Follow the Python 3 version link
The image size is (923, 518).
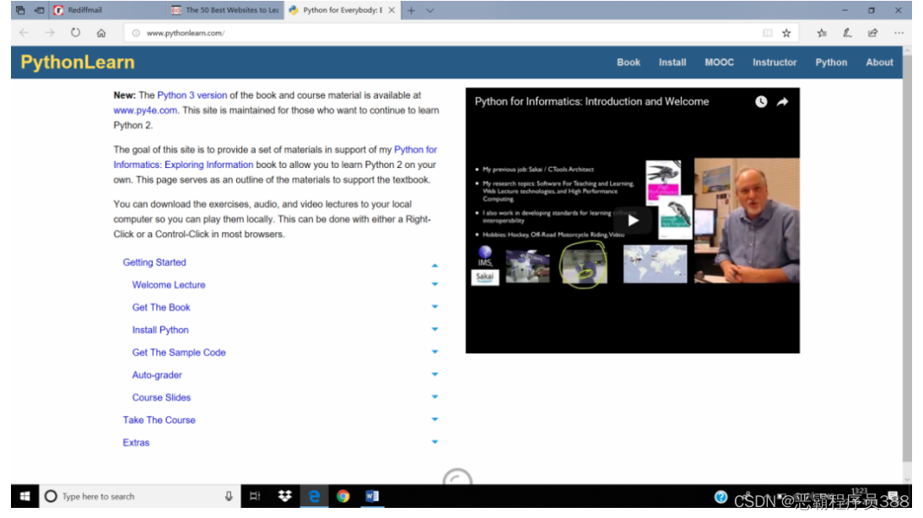point(192,95)
